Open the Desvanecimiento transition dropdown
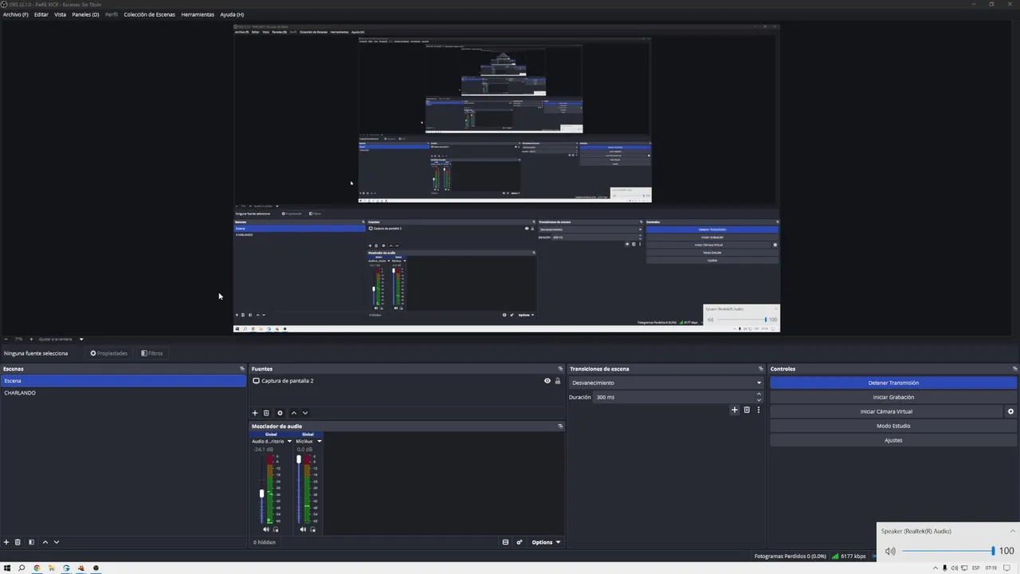 point(665,383)
